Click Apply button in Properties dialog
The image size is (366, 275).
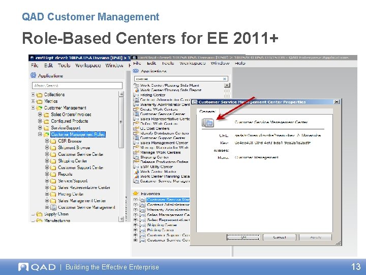(315, 237)
